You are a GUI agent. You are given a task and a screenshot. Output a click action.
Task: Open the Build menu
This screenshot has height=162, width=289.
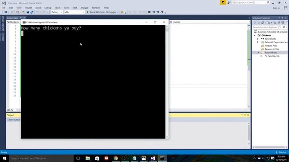point(38,8)
